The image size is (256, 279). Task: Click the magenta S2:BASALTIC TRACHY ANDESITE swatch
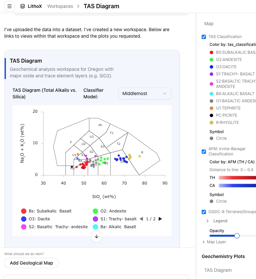[211, 84]
